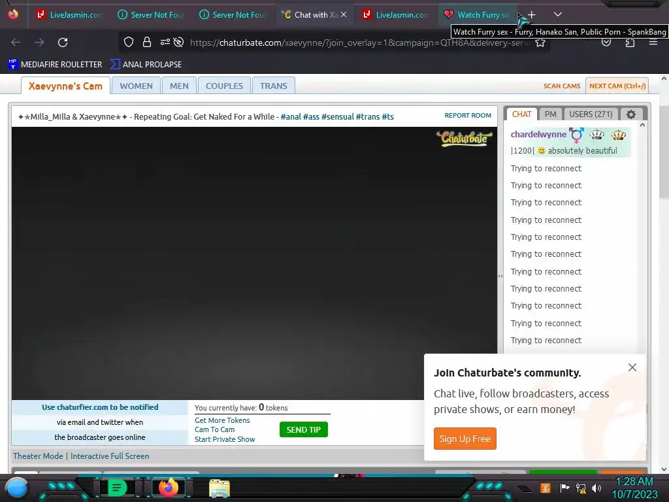This screenshot has height=502, width=669.
Task: Open the Firefox hamburger application menu
Action: [653, 42]
